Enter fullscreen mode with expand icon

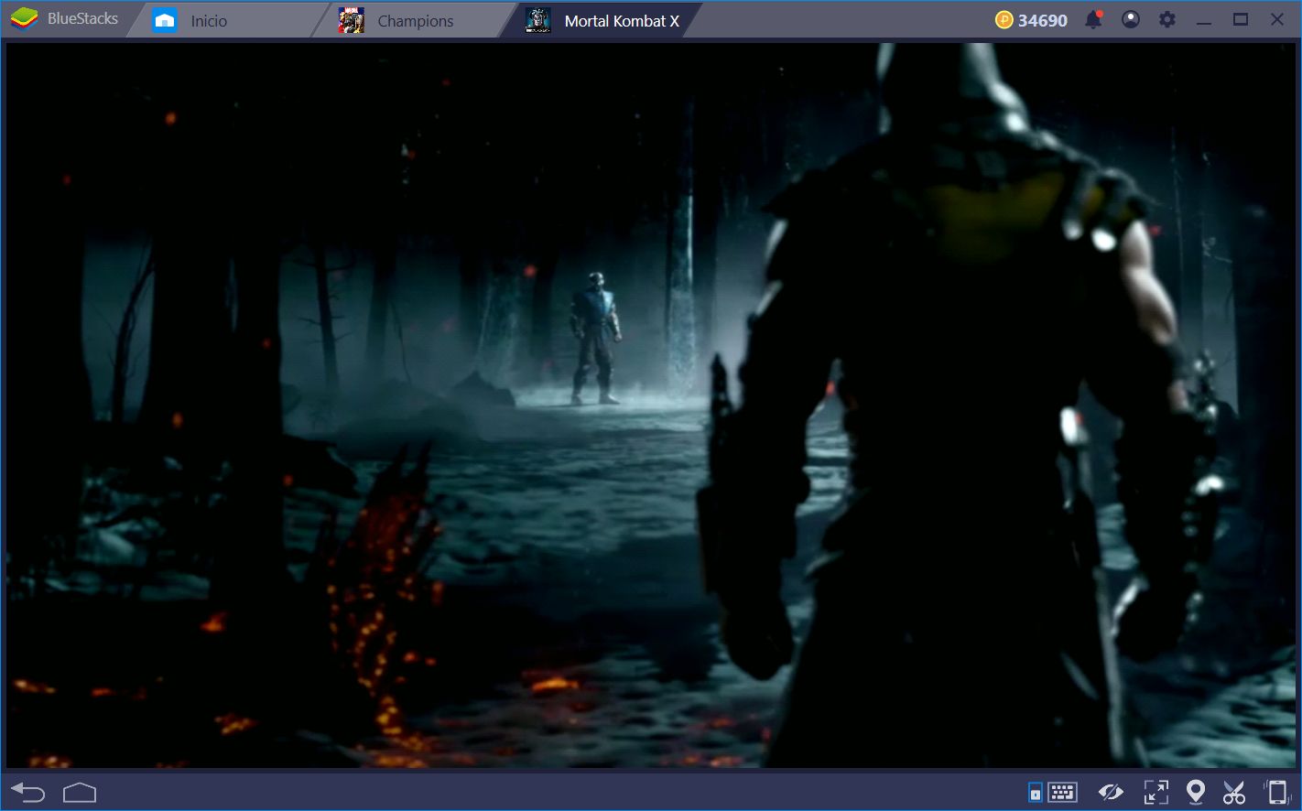1156,792
